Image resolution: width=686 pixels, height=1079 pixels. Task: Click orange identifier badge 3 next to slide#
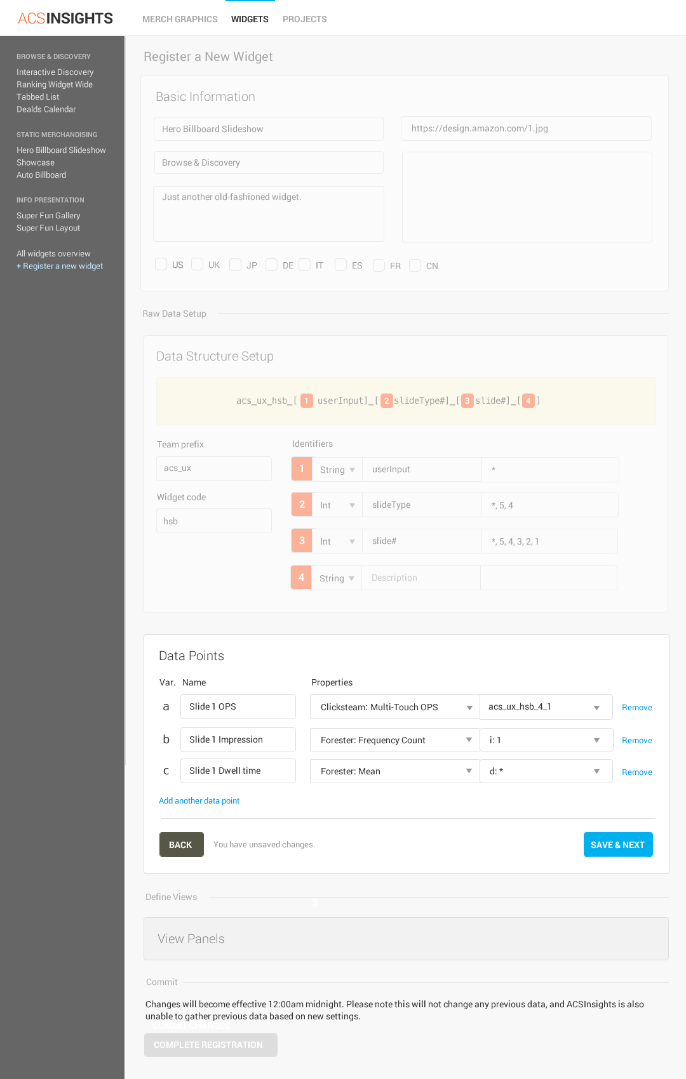pos(302,541)
